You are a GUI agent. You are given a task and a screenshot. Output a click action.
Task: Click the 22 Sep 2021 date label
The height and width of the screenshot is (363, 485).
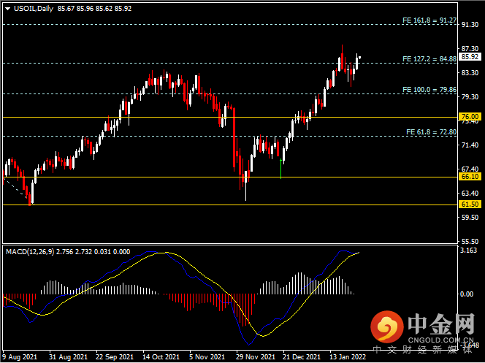coord(115,357)
